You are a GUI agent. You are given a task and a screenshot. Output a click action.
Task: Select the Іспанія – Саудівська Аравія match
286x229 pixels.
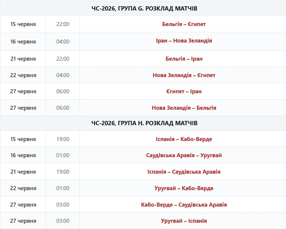pyautogui.click(x=184, y=172)
